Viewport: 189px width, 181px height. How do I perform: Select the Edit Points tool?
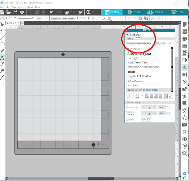[2, 31]
